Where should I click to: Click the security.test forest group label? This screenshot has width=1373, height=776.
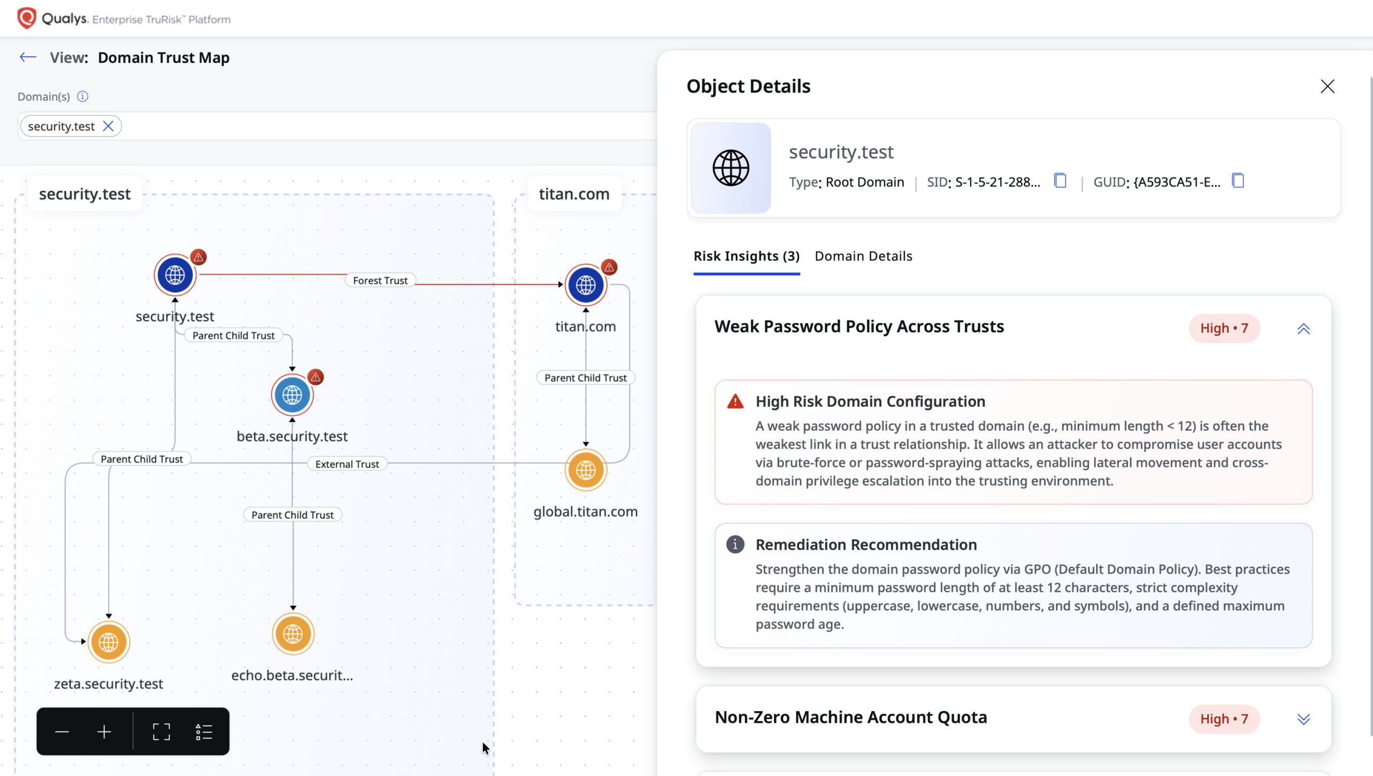pos(85,194)
